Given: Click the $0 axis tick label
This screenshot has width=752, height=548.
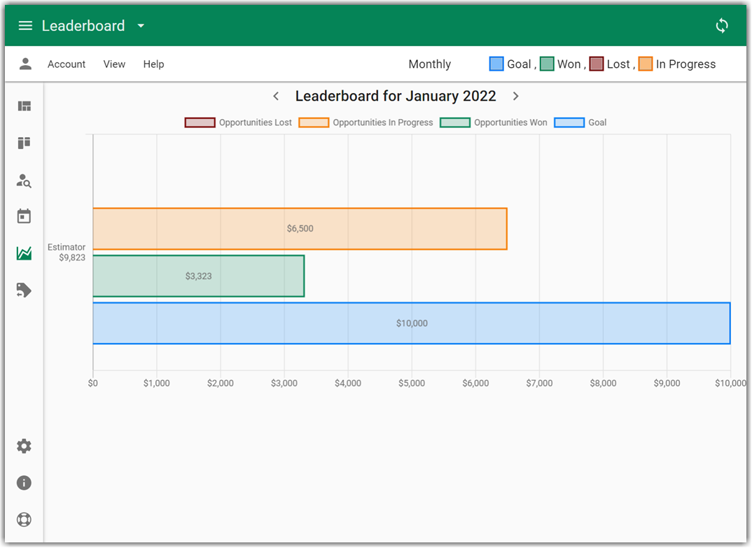Looking at the screenshot, I should [x=92, y=384].
